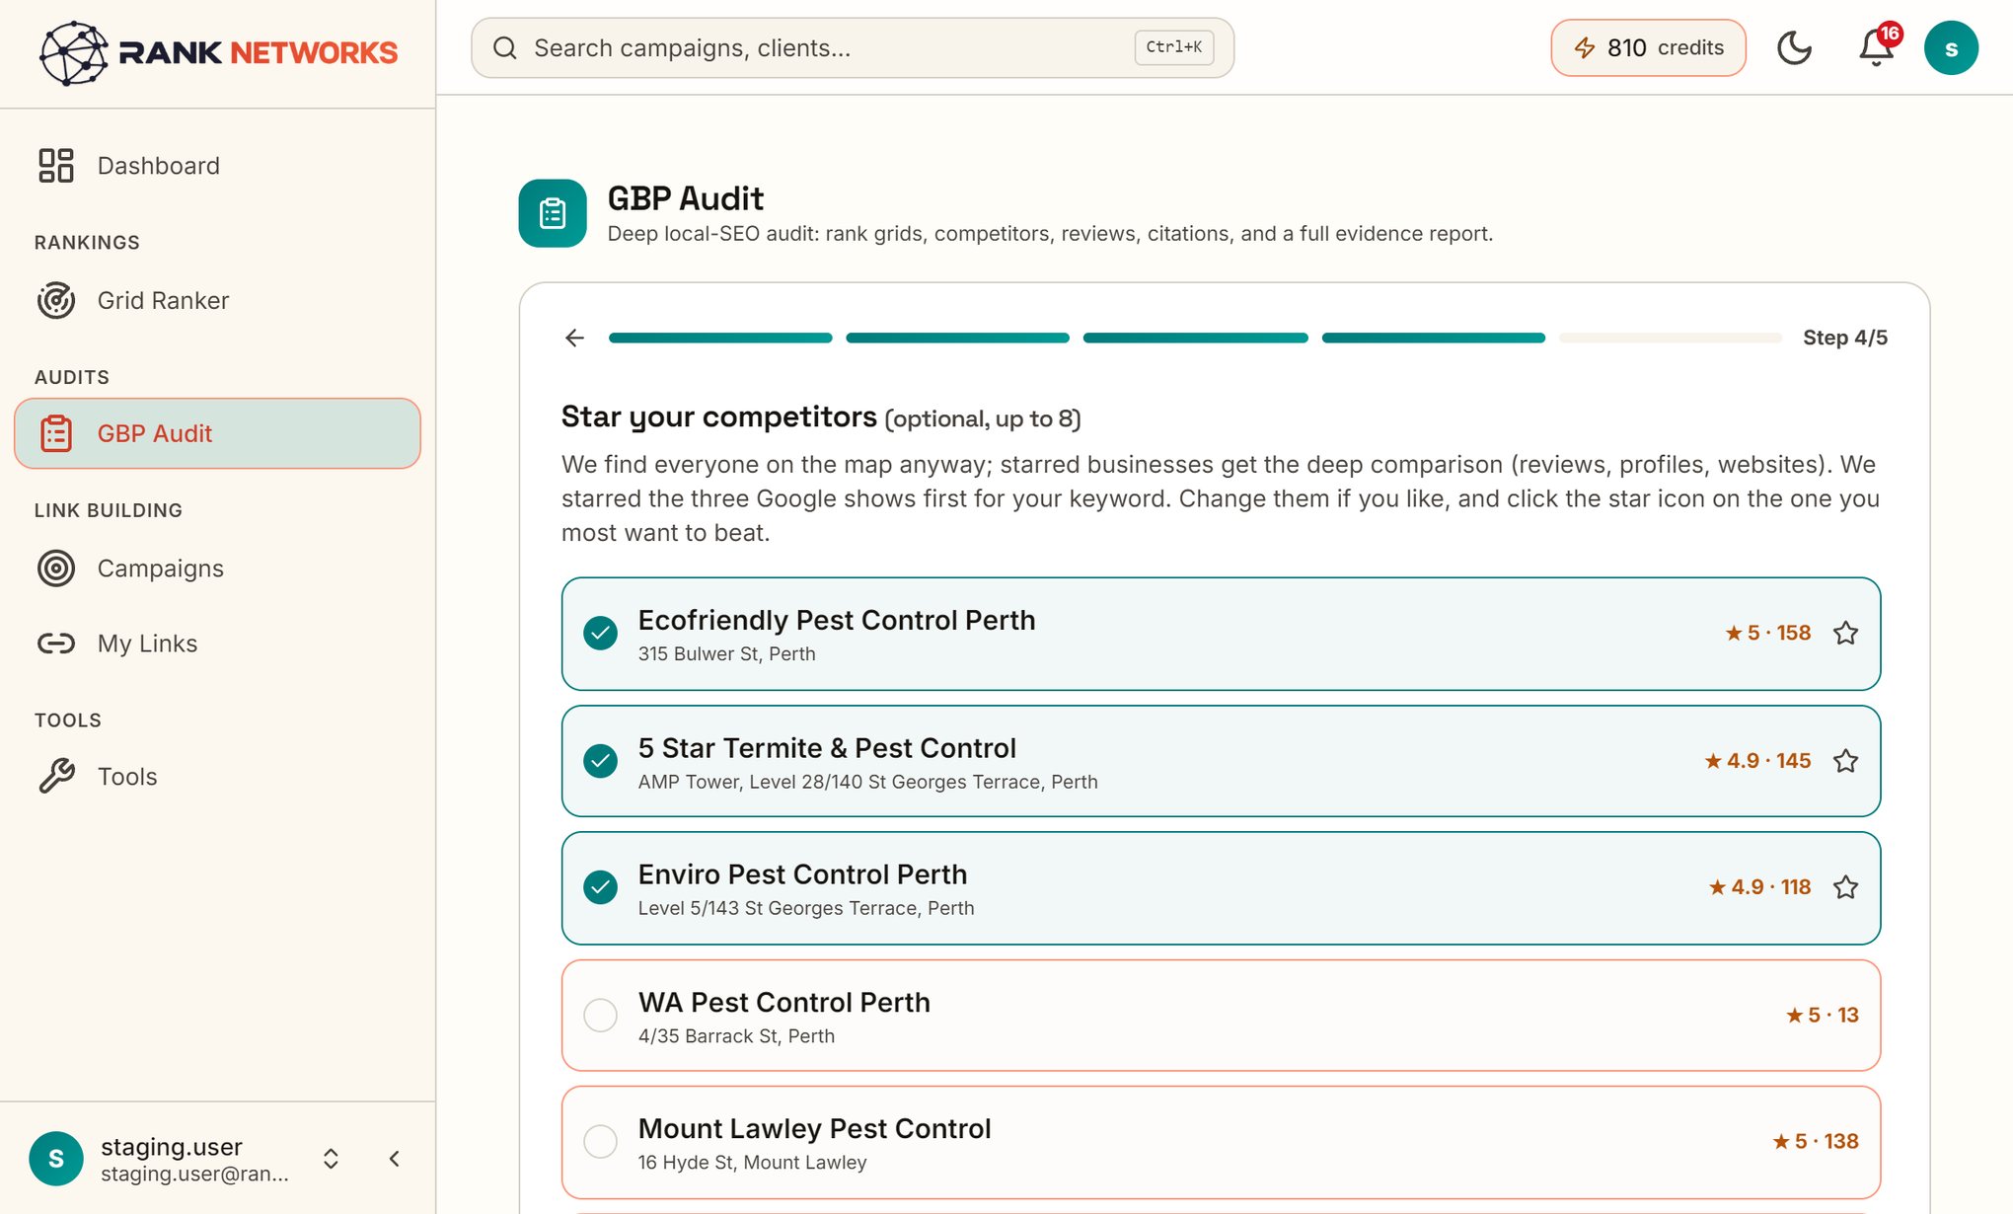Open Grid Ranker radar icon
The width and height of the screenshot is (2013, 1214).
pos(56,300)
